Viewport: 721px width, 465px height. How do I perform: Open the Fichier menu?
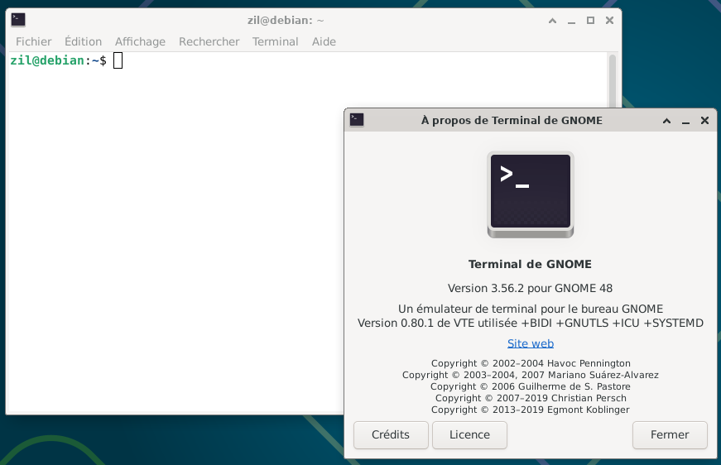(x=34, y=42)
